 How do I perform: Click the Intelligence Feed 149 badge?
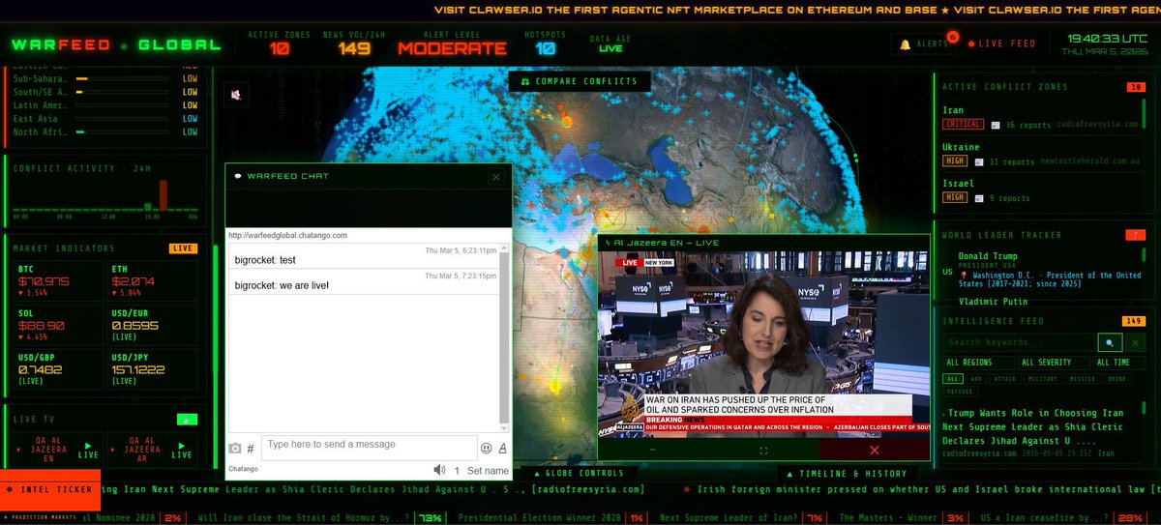coord(1133,320)
